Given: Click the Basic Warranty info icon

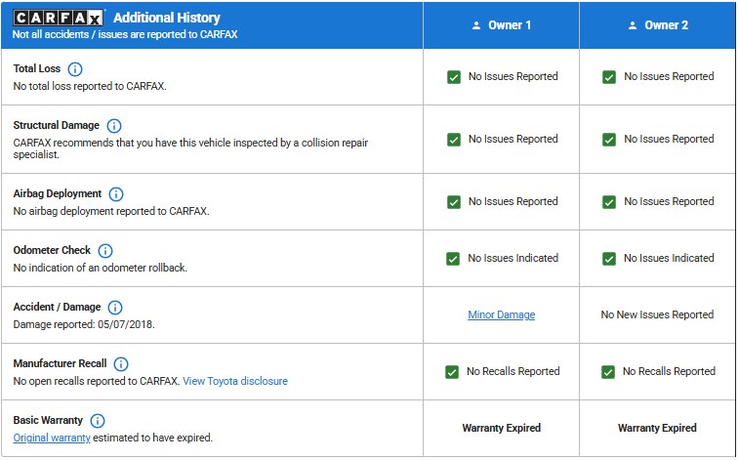Looking at the screenshot, I should 98,421.
